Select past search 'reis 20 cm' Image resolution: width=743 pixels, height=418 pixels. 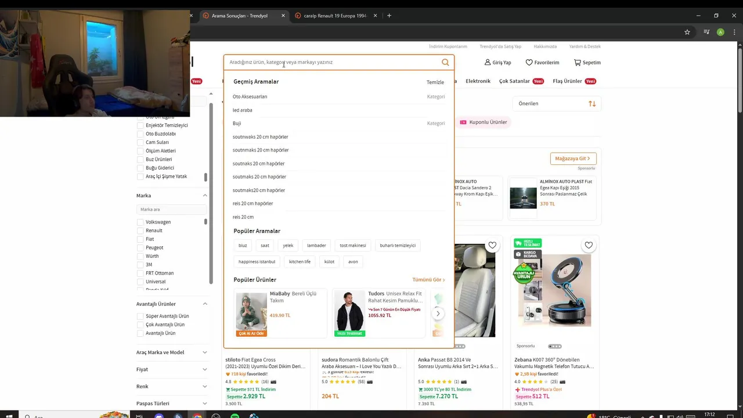coord(243,217)
